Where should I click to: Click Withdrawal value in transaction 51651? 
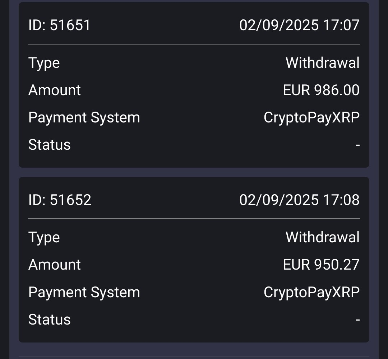point(322,63)
